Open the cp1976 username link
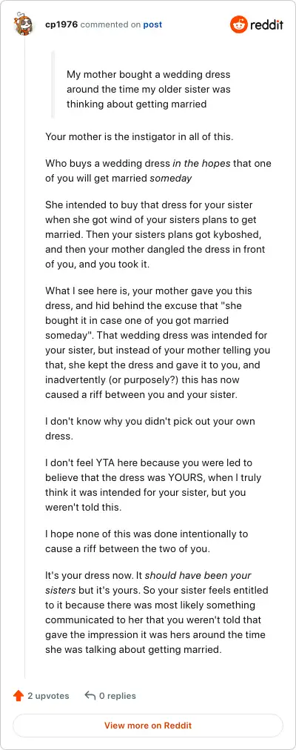This screenshot has height=750, width=296. point(61,24)
